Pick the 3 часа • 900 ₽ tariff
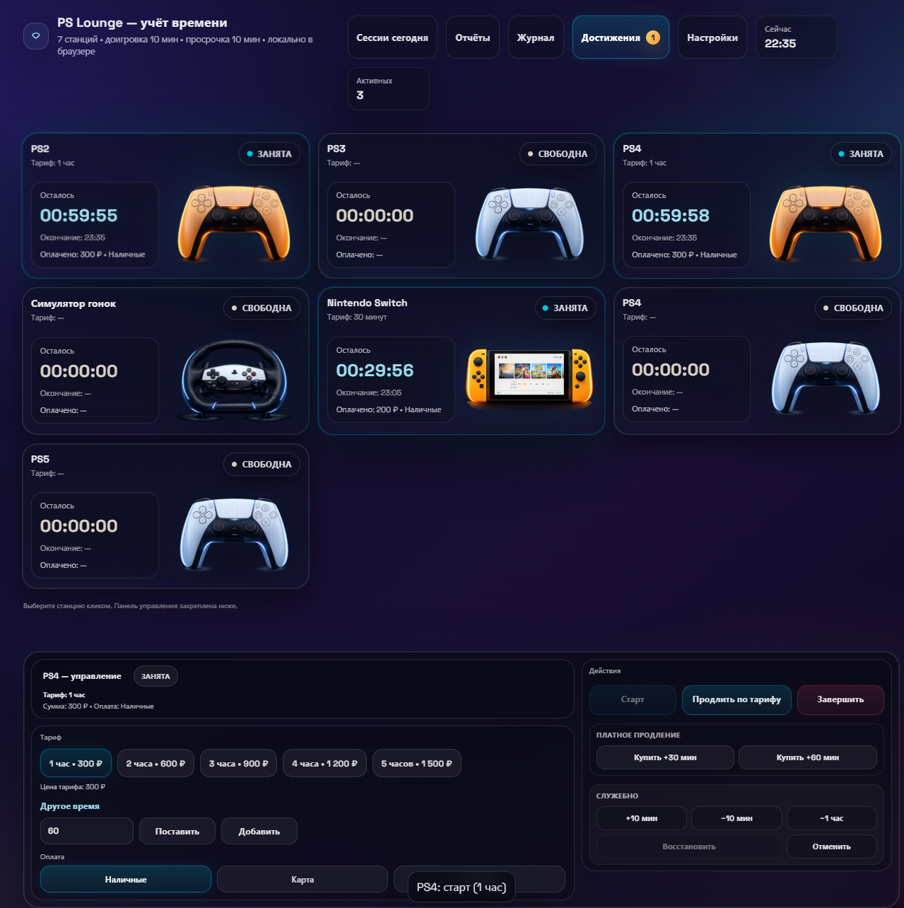 (x=238, y=763)
